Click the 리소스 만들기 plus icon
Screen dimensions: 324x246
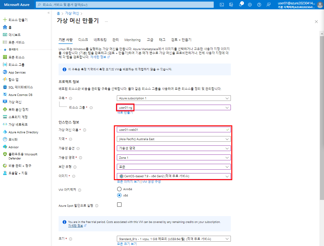(5, 20)
